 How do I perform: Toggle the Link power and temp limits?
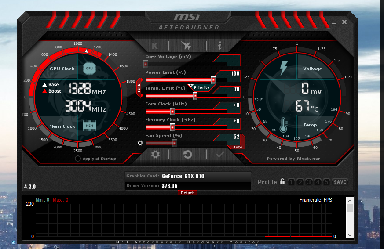point(139,88)
